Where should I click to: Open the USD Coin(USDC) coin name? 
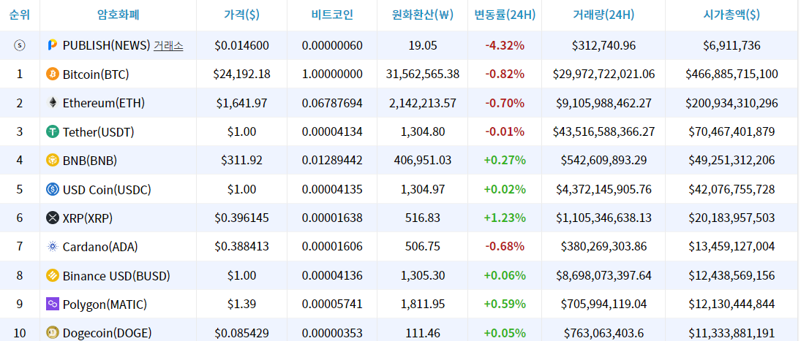coord(107,190)
